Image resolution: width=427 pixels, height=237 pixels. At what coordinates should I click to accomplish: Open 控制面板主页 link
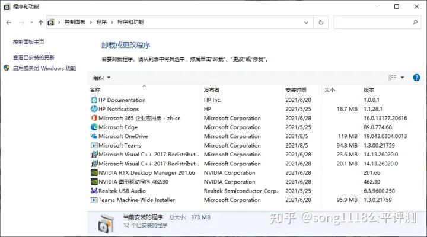click(28, 41)
